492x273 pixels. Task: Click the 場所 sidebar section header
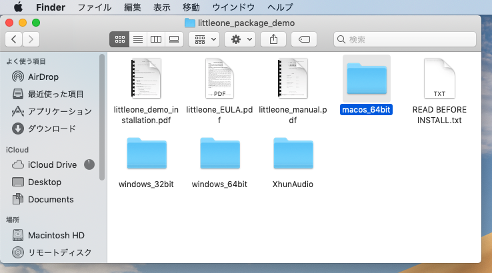coord(13,220)
